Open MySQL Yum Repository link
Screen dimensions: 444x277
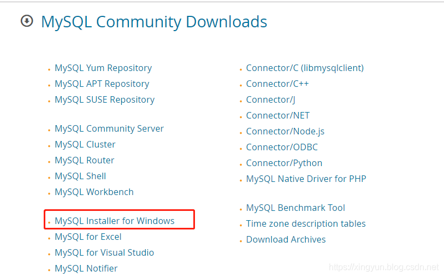click(103, 68)
